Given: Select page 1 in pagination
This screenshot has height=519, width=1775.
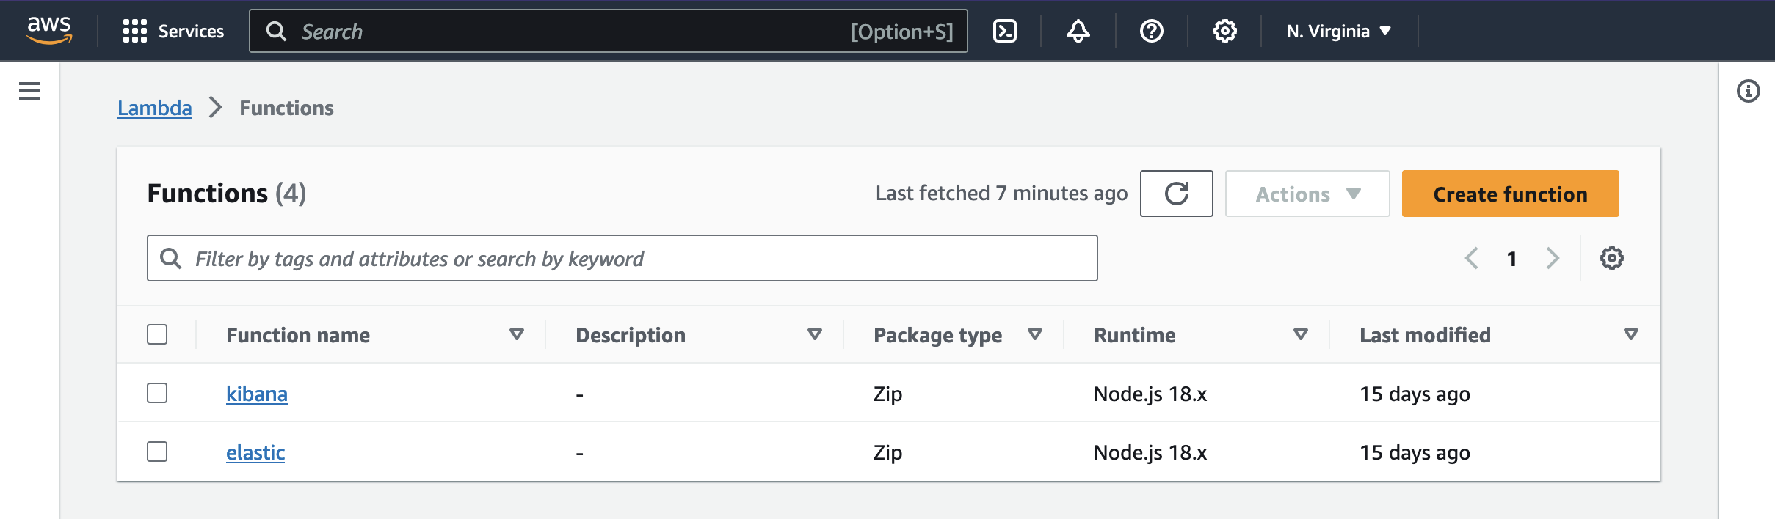Looking at the screenshot, I should (x=1512, y=259).
